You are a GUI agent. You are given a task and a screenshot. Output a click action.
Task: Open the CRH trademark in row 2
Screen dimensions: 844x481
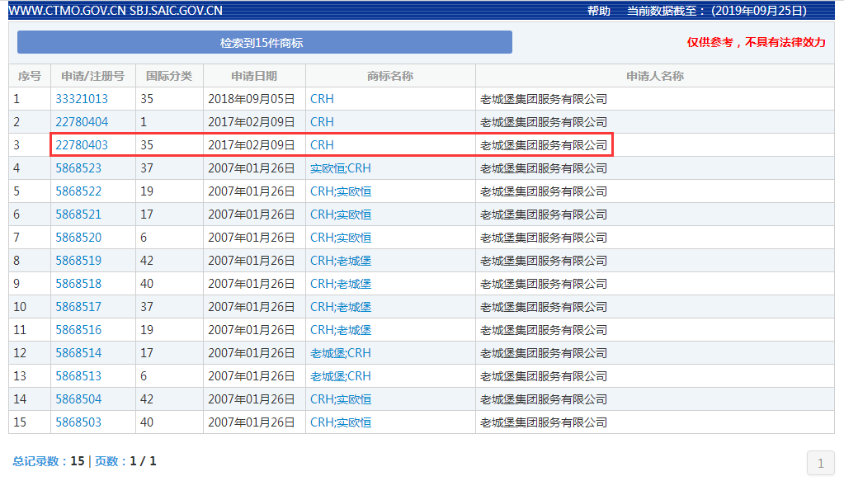pyautogui.click(x=322, y=122)
